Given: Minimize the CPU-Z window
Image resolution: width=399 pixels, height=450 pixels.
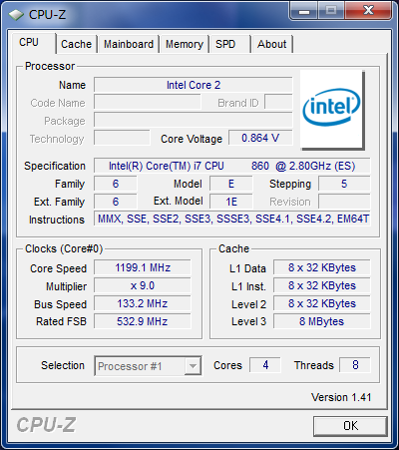Looking at the screenshot, I should point(304,11).
